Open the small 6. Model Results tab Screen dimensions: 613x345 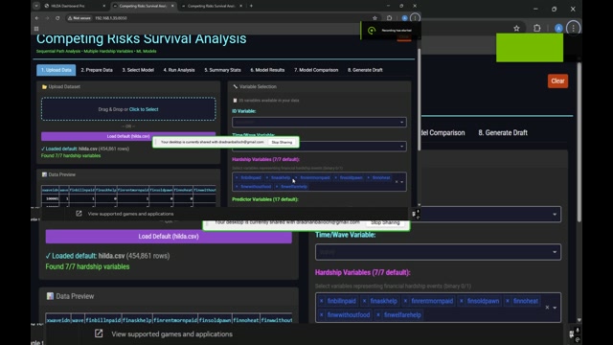point(267,70)
